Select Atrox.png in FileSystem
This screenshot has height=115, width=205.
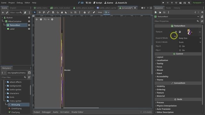click(x=16, y=105)
